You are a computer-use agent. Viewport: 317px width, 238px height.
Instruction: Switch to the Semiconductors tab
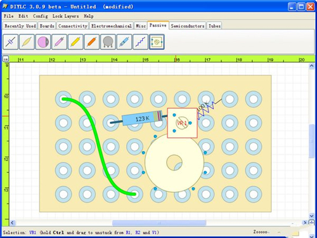pos(188,26)
